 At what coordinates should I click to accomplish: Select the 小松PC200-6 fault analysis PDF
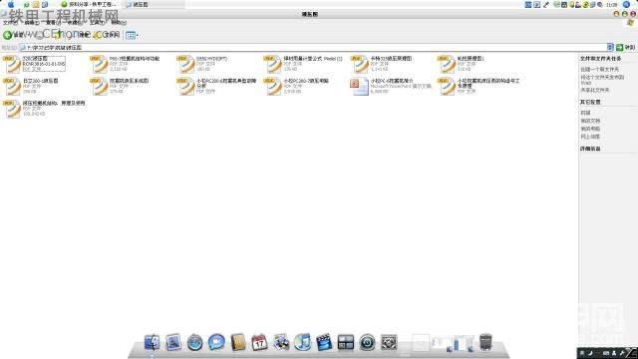pos(217,87)
